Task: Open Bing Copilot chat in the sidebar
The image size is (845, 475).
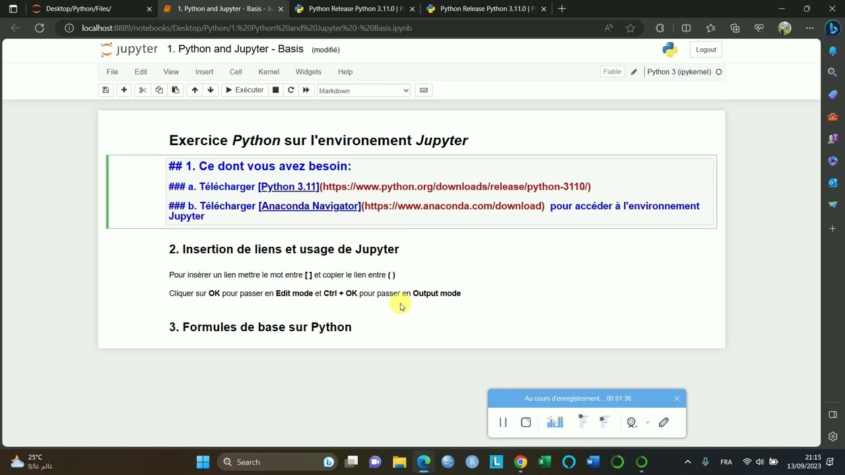Action: [832, 28]
